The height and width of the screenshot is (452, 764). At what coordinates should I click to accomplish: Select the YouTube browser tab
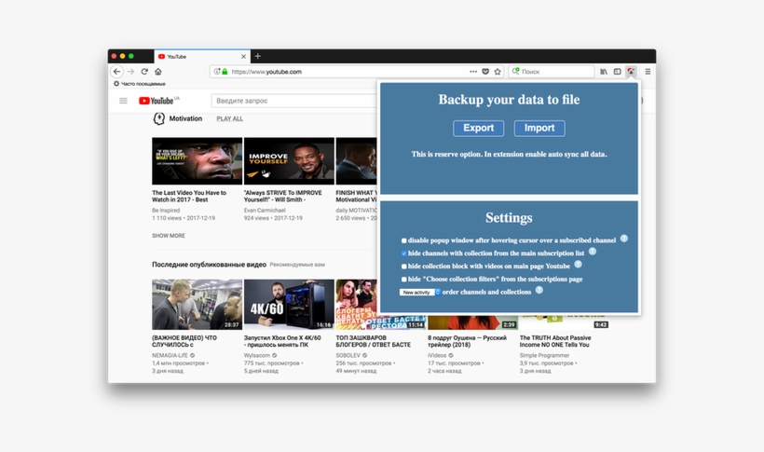[x=202, y=57]
